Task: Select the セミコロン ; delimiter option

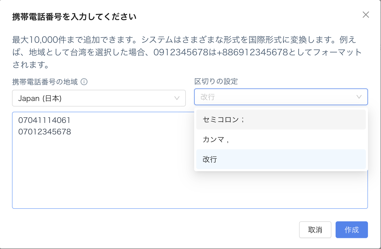Action: 281,120
